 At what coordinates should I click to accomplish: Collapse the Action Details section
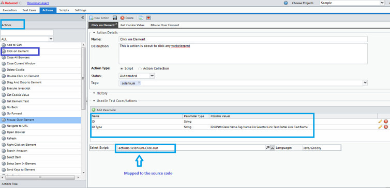coord(94,32)
